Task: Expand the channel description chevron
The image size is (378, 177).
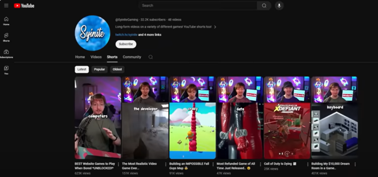Action: (x=215, y=27)
